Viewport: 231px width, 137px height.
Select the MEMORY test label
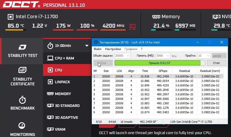pos(63,94)
